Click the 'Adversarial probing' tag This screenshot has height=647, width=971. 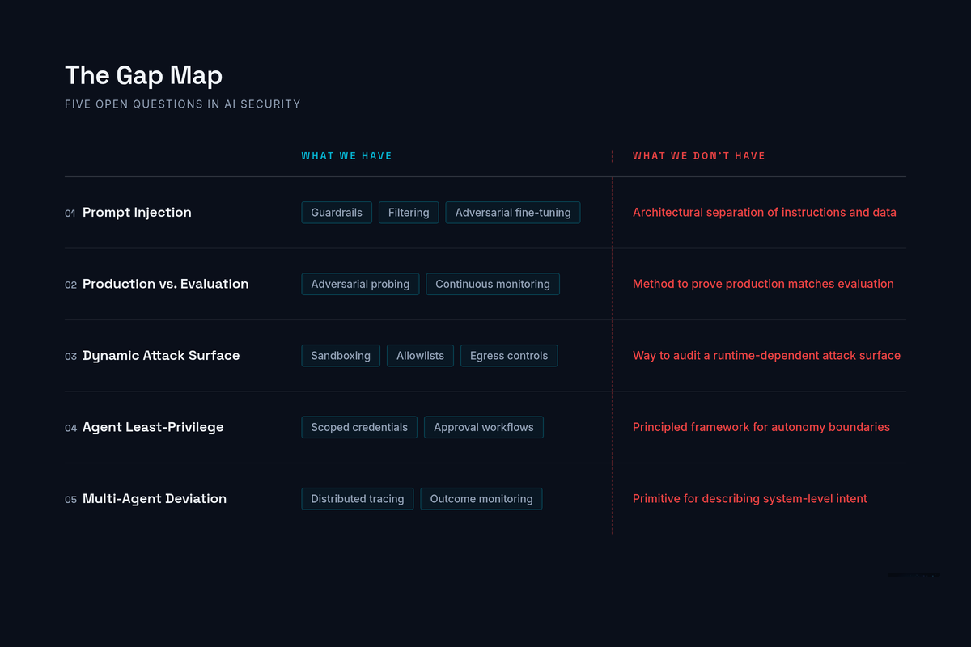(x=360, y=284)
